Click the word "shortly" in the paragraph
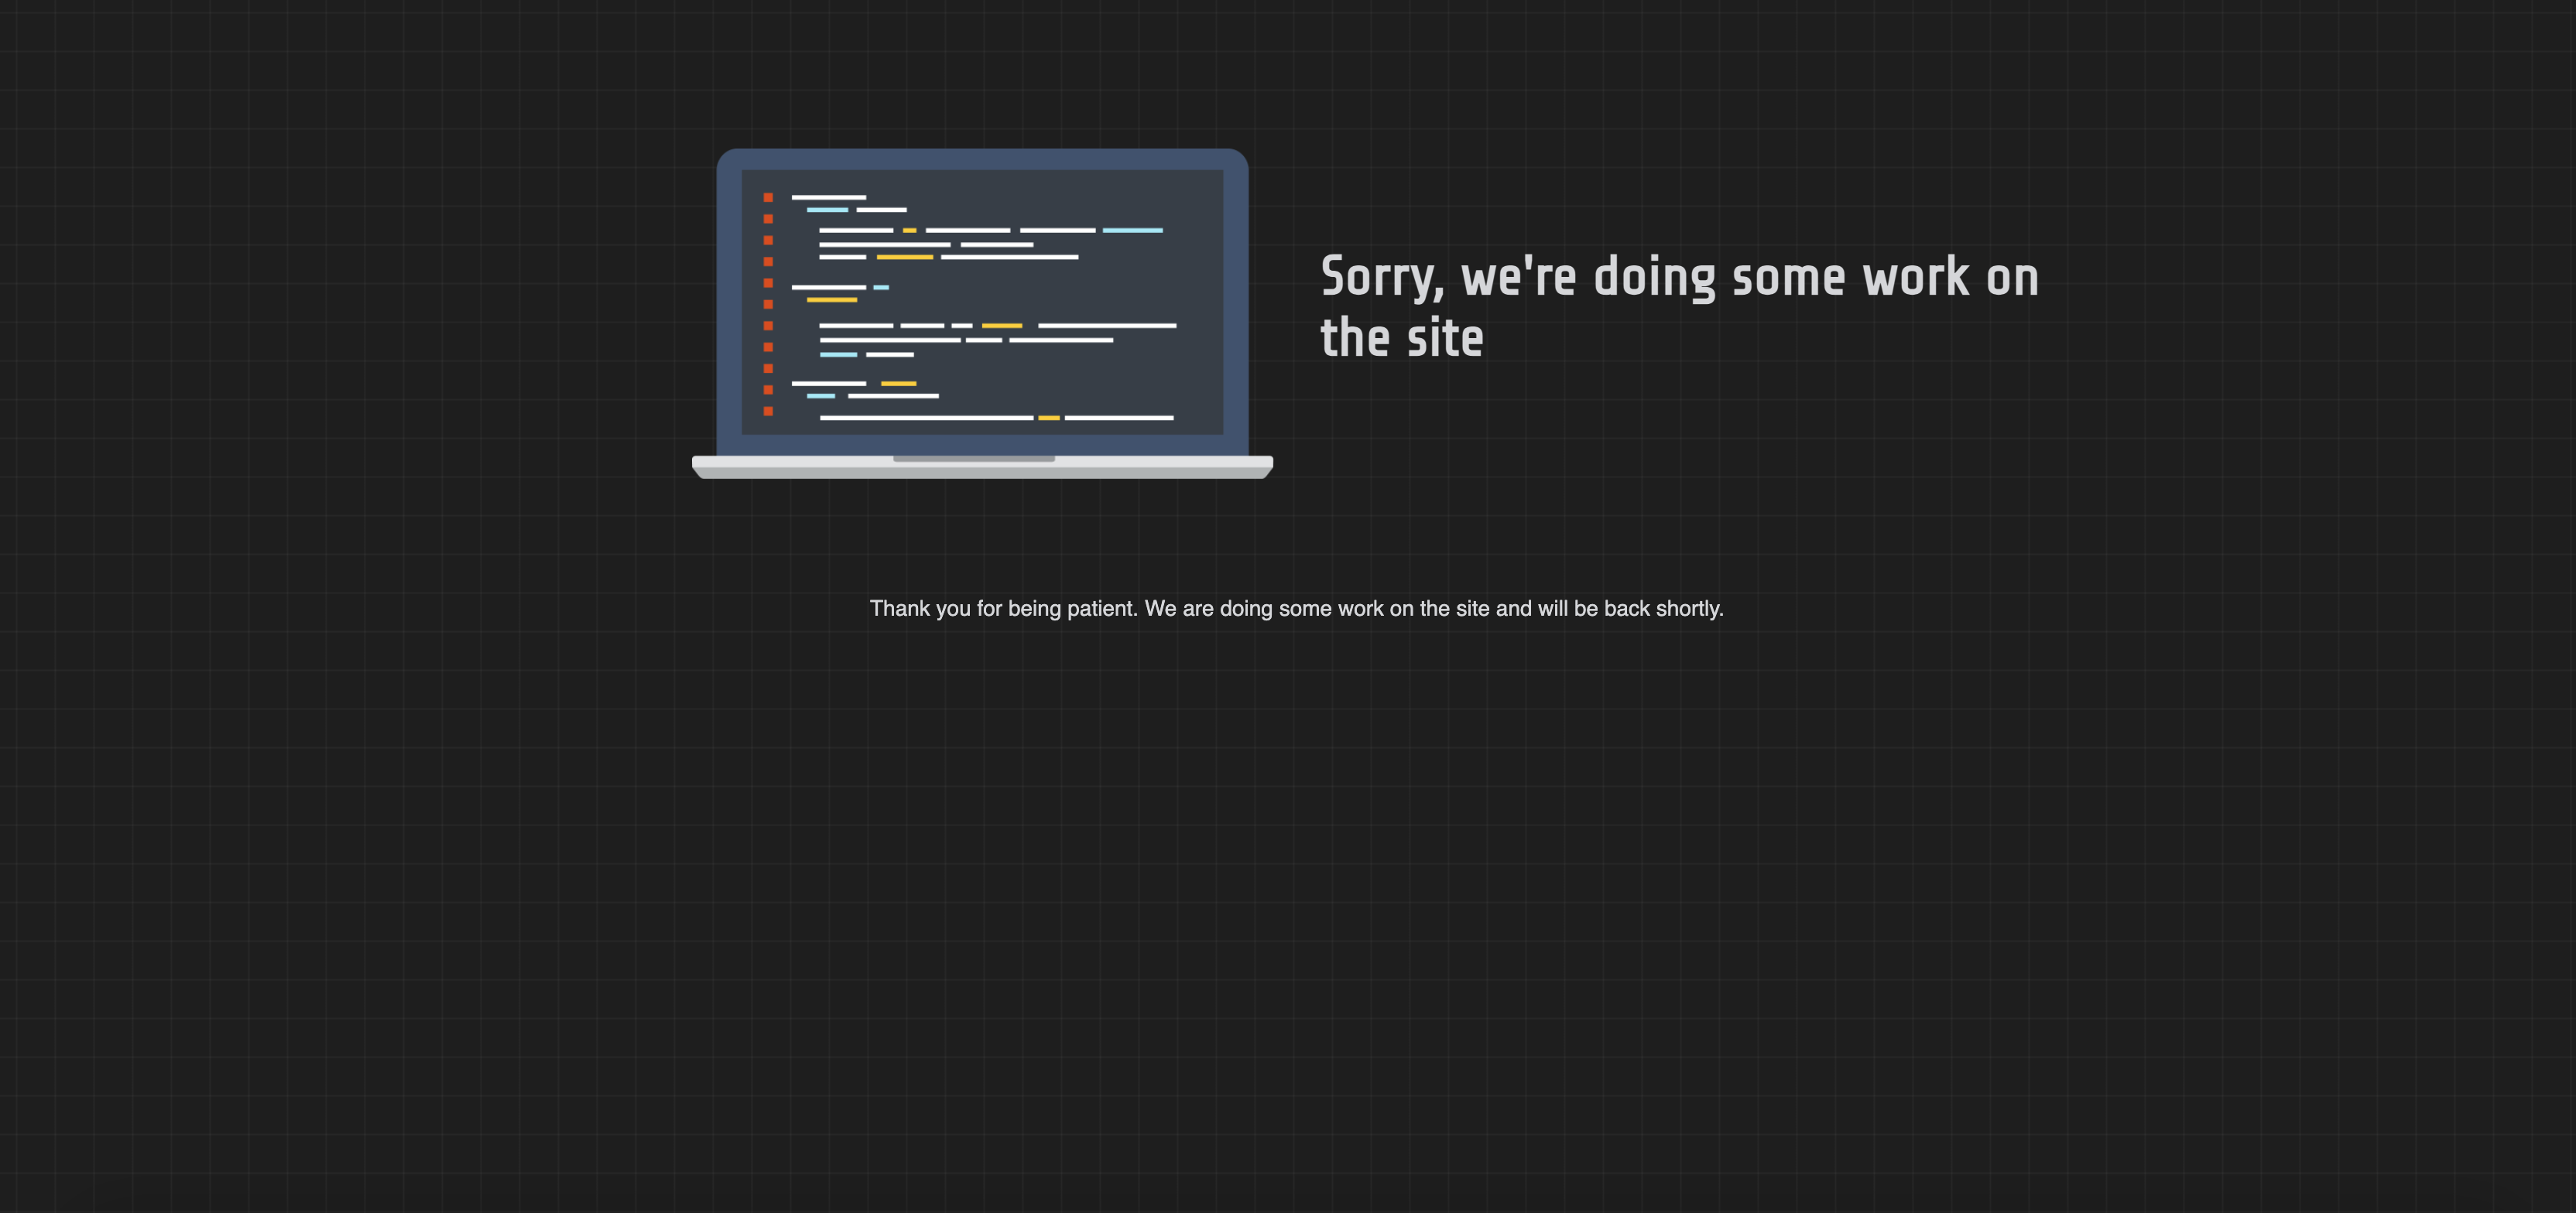This screenshot has width=2576, height=1213. click(1687, 609)
